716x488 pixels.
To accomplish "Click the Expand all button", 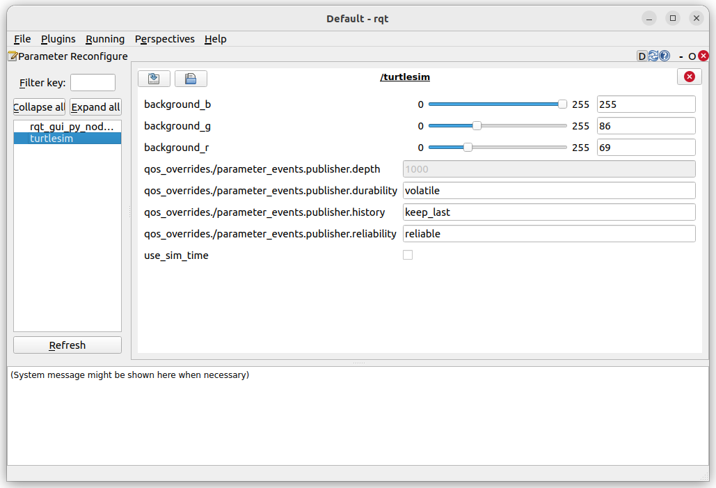I will pos(95,107).
